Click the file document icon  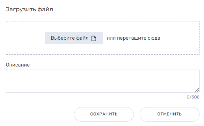pos(94,38)
